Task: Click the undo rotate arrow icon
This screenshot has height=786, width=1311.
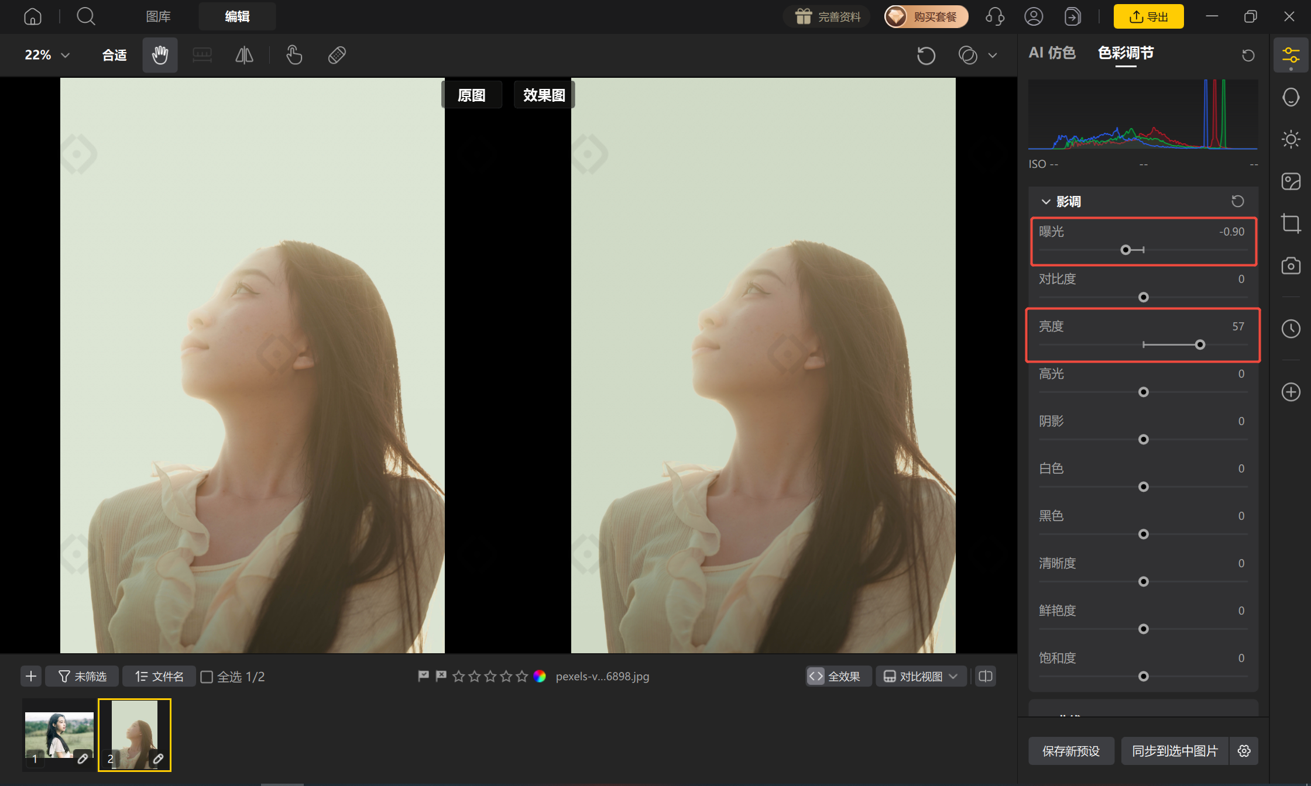Action: click(926, 56)
